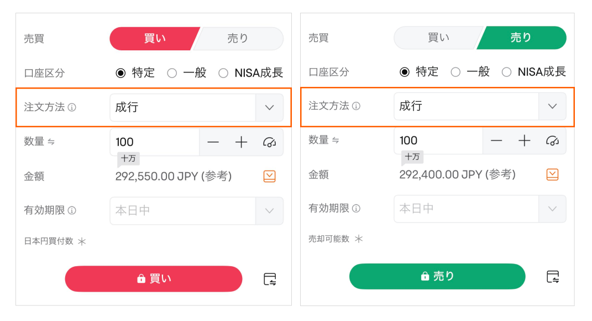This screenshot has height=321, width=592.
Task: Expand the 本日中 validity dropdown in the buy panel
Action: coord(269,211)
